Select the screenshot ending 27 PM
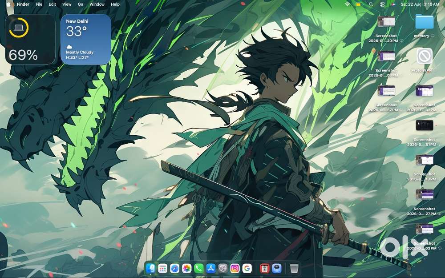The height and width of the screenshot is (278, 445). click(x=424, y=195)
